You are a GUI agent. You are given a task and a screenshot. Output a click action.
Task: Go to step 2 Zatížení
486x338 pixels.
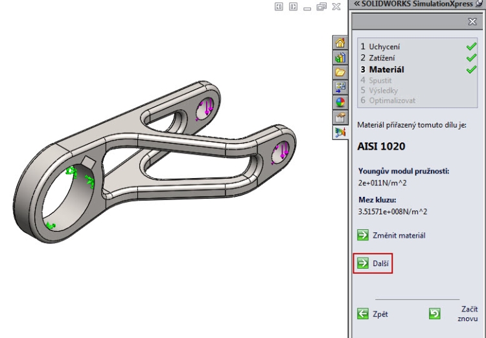[378, 58]
